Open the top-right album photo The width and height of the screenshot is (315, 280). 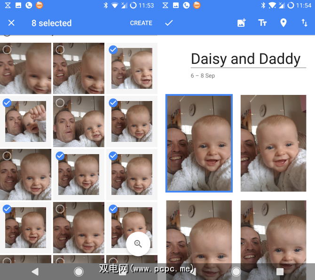coord(274,143)
